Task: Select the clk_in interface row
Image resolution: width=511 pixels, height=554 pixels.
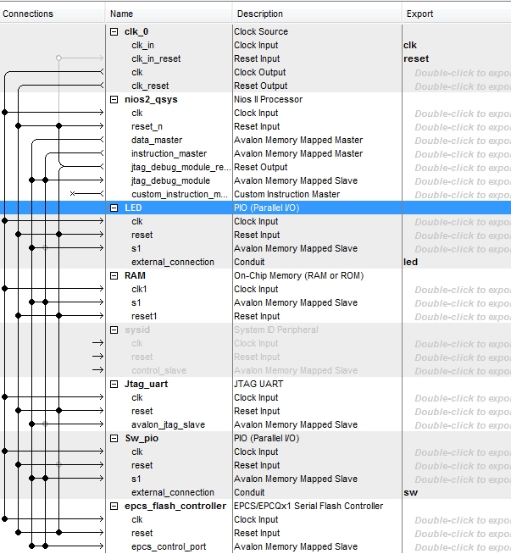Action: click(x=142, y=46)
